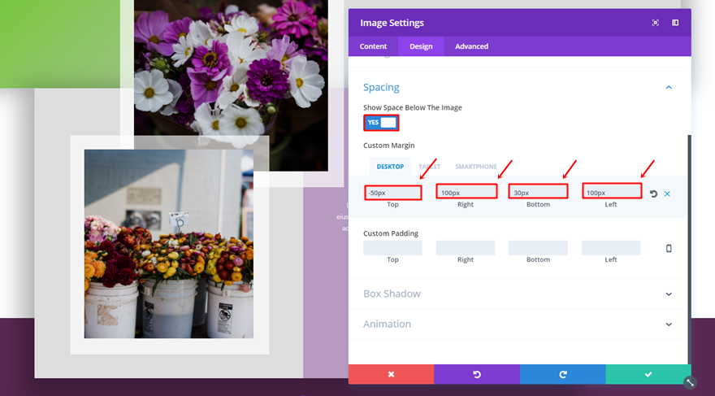The image size is (715, 396).
Task: Save changes with the green checkmark
Action: tap(648, 374)
